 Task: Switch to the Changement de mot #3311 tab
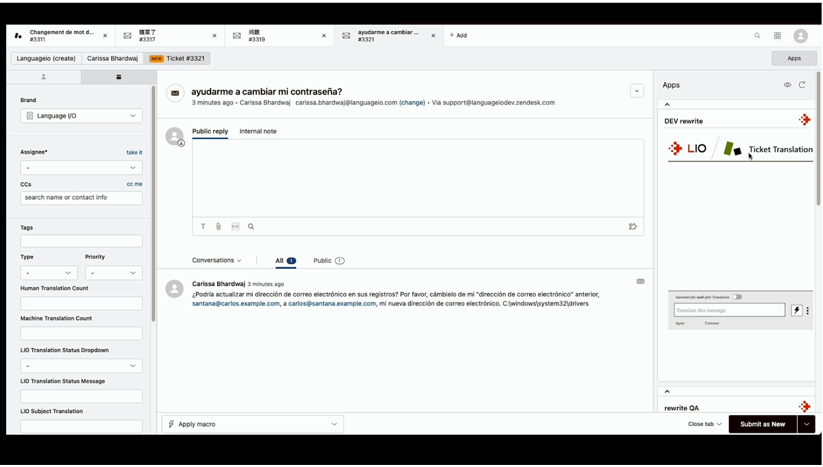(x=62, y=36)
